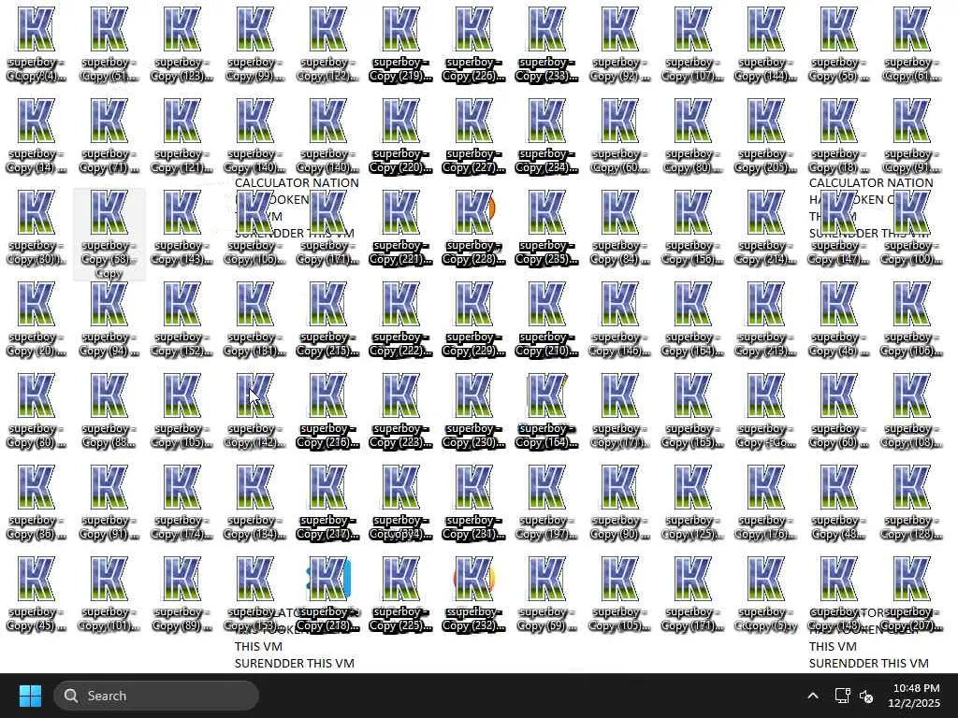
Task: Select superboy - Copy (174) desktop file
Action: 182,502
